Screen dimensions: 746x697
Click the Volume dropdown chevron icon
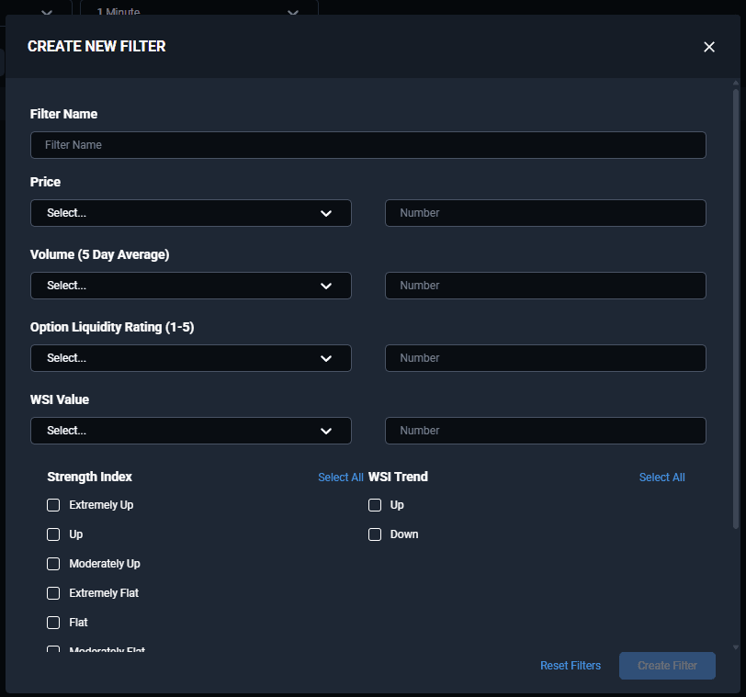(x=326, y=286)
